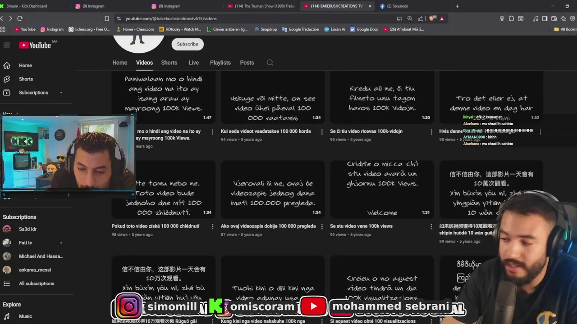577x324 pixels.
Task: Open the Brave Wallet icon
Action: tap(554, 18)
